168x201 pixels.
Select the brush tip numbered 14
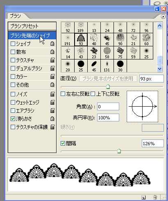click(x=68, y=53)
